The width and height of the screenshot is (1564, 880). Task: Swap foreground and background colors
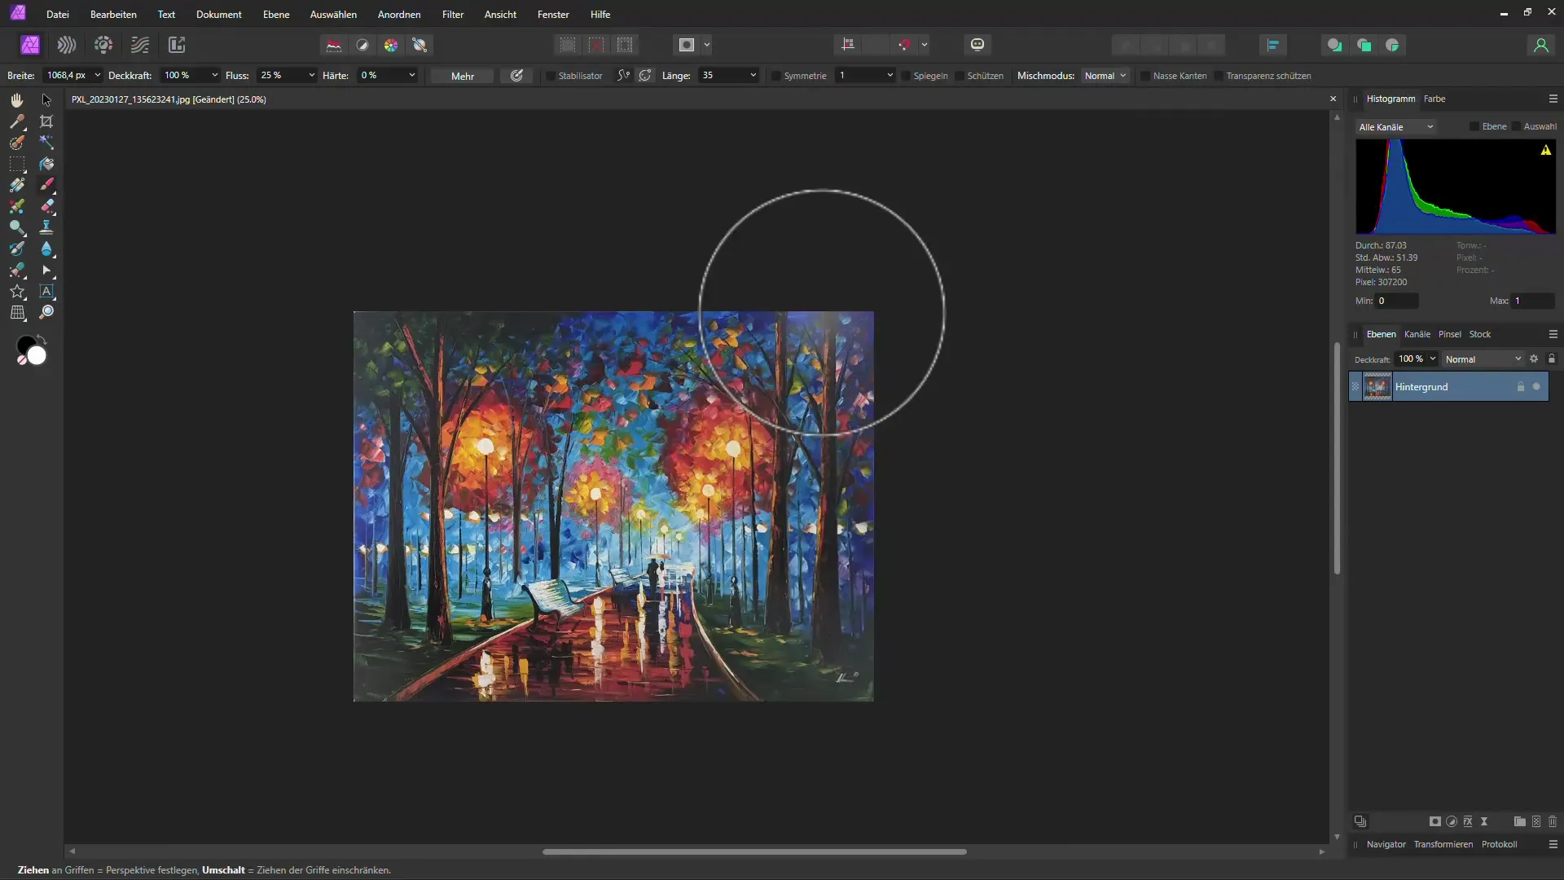pyautogui.click(x=42, y=339)
